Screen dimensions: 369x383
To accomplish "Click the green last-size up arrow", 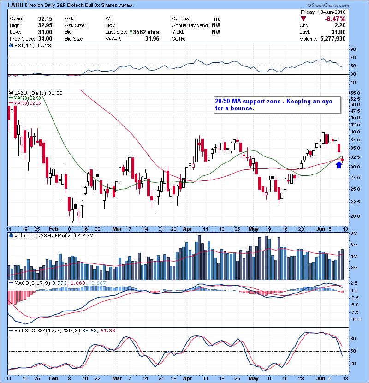I will point(131,32).
